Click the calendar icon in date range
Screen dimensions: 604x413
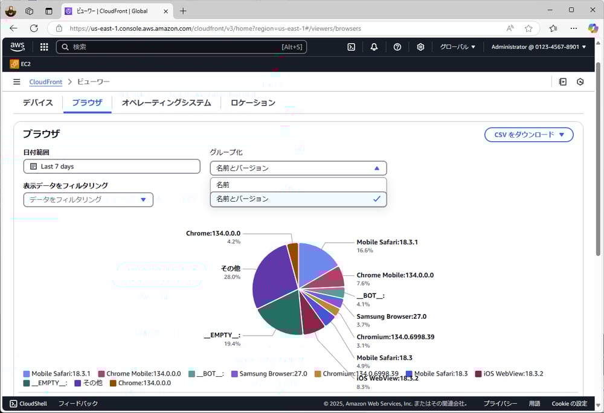(33, 166)
